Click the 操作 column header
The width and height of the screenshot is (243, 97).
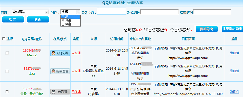click(235, 39)
